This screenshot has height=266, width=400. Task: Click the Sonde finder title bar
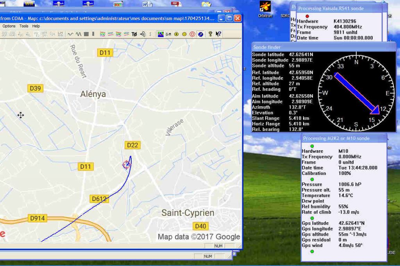pyautogui.click(x=324, y=47)
